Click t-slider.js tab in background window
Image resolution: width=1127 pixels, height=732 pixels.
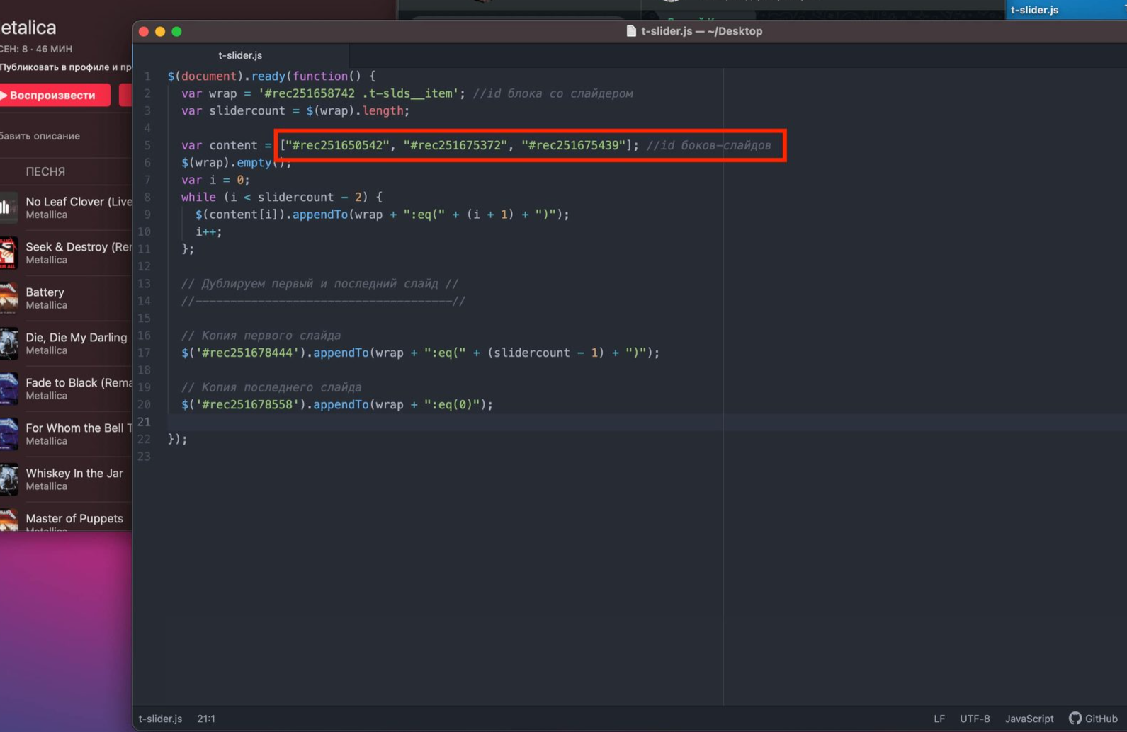[1034, 10]
